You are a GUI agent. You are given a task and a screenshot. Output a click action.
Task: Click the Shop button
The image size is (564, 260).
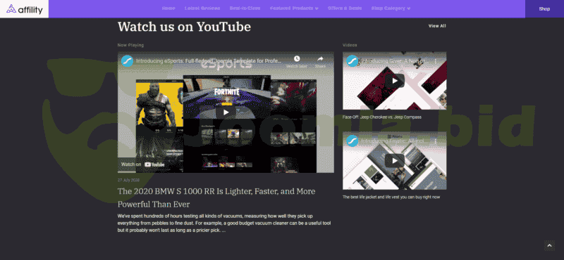pos(544,8)
